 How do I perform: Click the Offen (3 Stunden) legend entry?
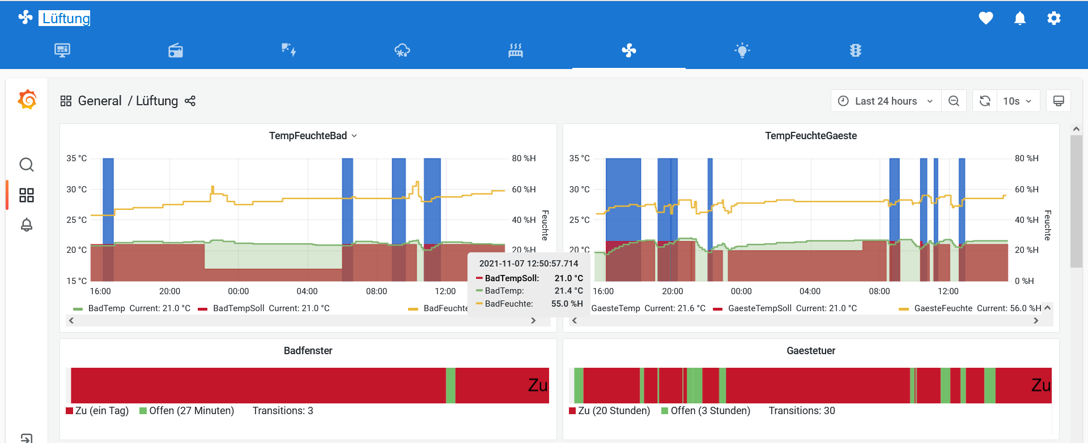[705, 411]
